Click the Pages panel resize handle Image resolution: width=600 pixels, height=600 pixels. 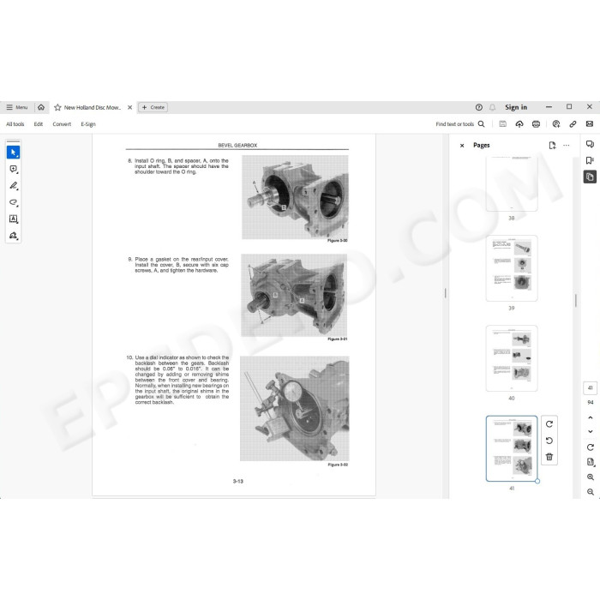point(446,293)
